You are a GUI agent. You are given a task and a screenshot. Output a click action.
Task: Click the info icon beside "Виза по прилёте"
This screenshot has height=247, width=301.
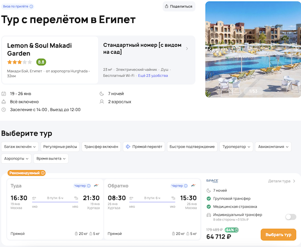[x=32, y=7]
